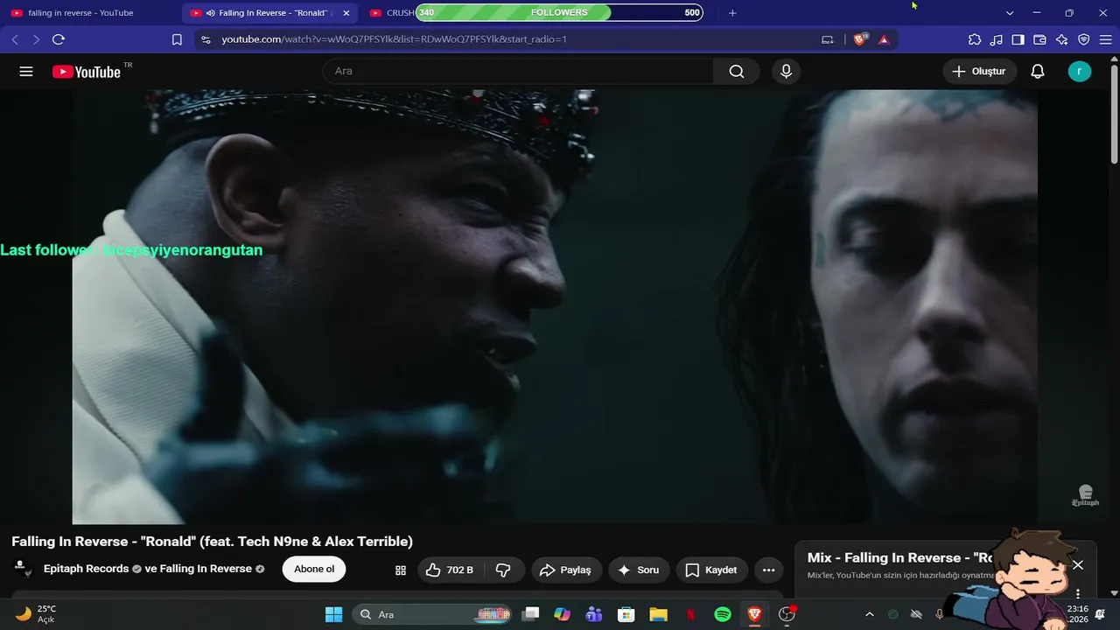The width and height of the screenshot is (1120, 630).
Task: Open the weather widget showing 25°C
Action: tap(37, 614)
